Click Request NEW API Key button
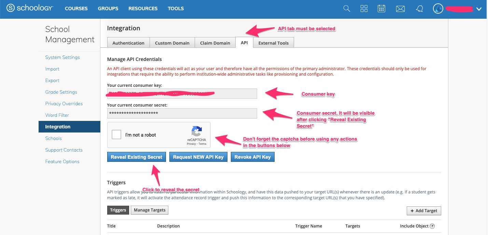The height and width of the screenshot is (235, 488). (198, 157)
